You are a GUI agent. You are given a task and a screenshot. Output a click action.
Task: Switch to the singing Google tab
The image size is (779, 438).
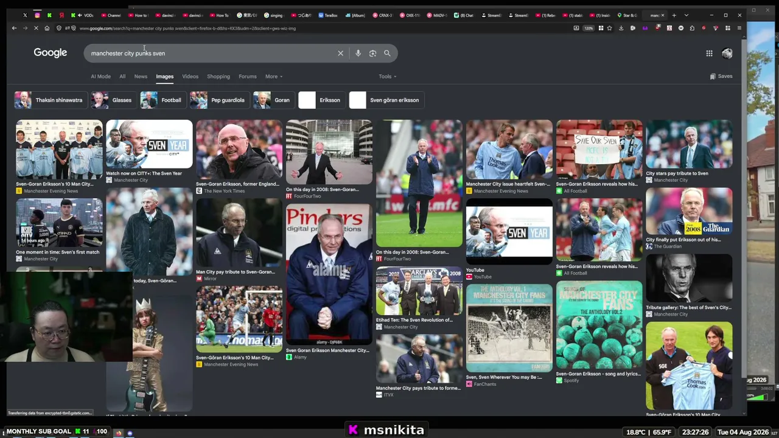pos(274,15)
